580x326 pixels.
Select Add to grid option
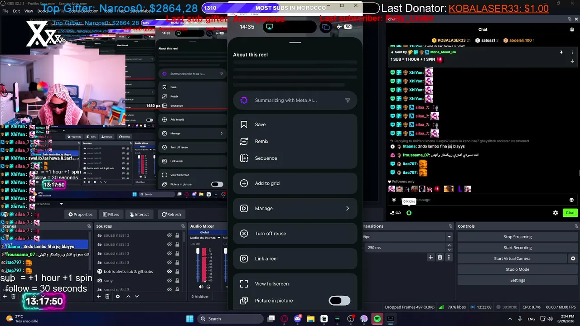(x=295, y=183)
